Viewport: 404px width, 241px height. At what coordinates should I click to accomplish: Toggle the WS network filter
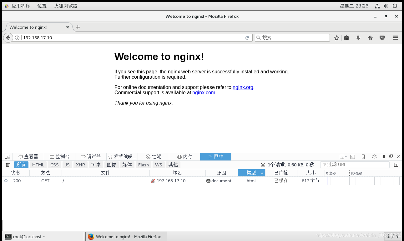click(159, 165)
